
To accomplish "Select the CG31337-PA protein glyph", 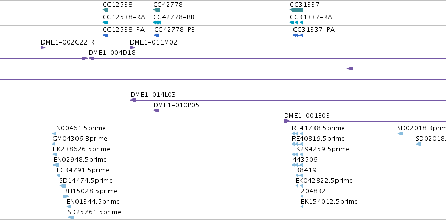I will coord(298,35).
